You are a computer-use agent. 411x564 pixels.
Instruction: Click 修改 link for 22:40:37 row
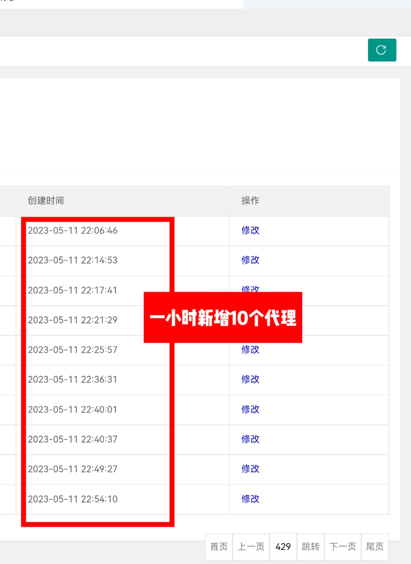250,439
